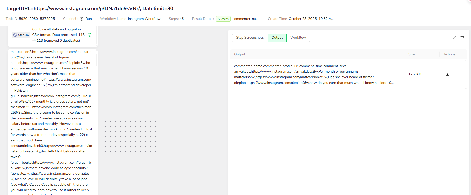Open the Workflow tab
The width and height of the screenshot is (471, 195).
point(298,38)
